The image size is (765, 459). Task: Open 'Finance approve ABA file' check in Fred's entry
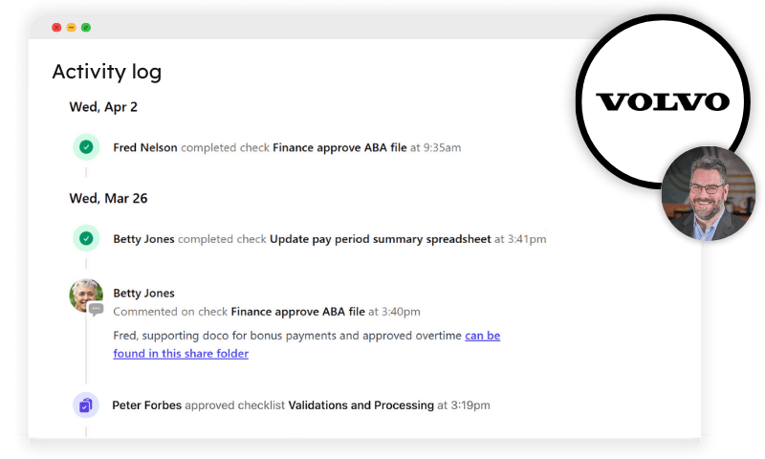point(339,147)
